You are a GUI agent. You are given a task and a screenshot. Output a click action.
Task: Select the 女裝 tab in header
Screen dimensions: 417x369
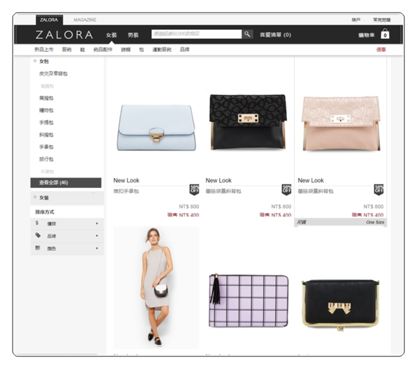111,35
